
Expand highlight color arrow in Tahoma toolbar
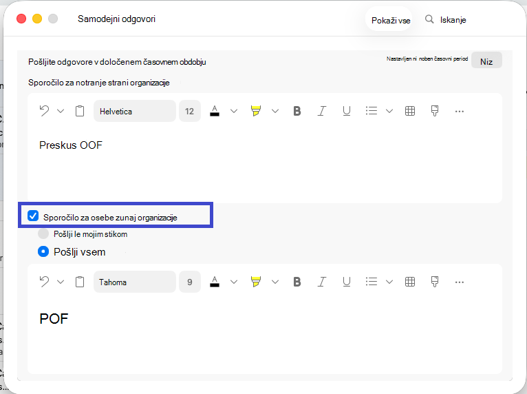coord(275,282)
